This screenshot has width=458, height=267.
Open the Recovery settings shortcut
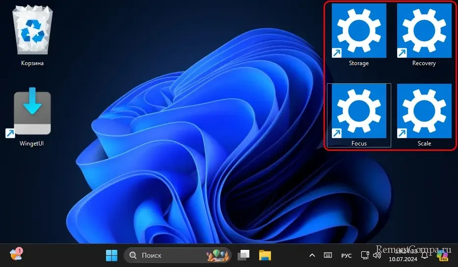pos(424,31)
